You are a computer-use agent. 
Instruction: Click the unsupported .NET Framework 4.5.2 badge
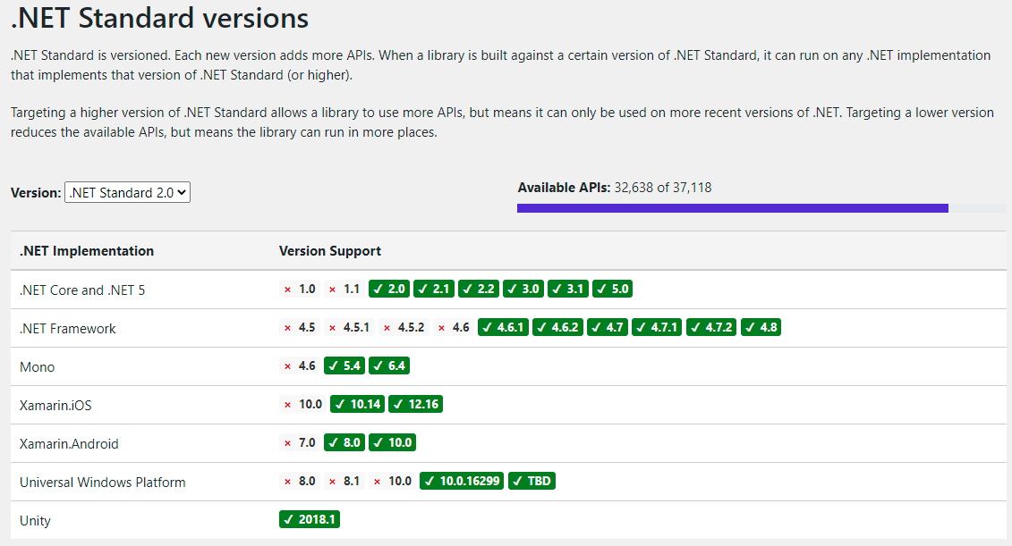click(x=404, y=327)
